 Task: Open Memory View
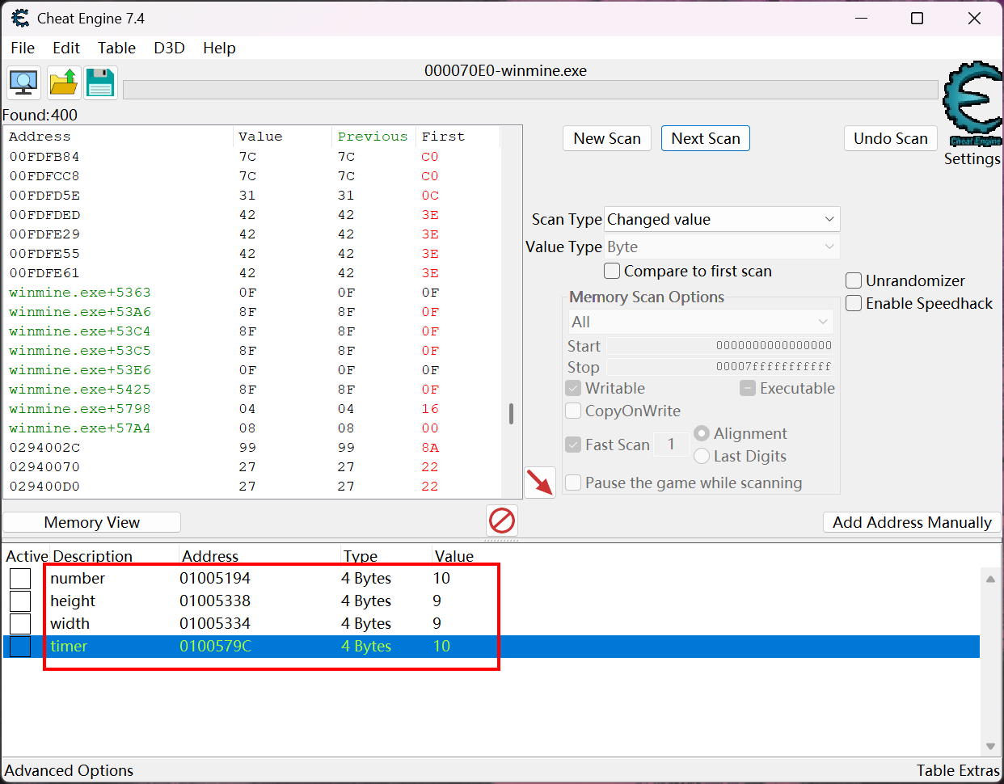coord(92,522)
